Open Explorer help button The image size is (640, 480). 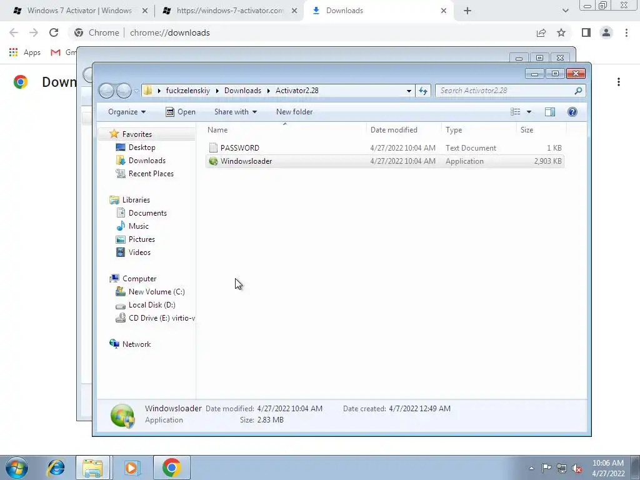coord(572,112)
